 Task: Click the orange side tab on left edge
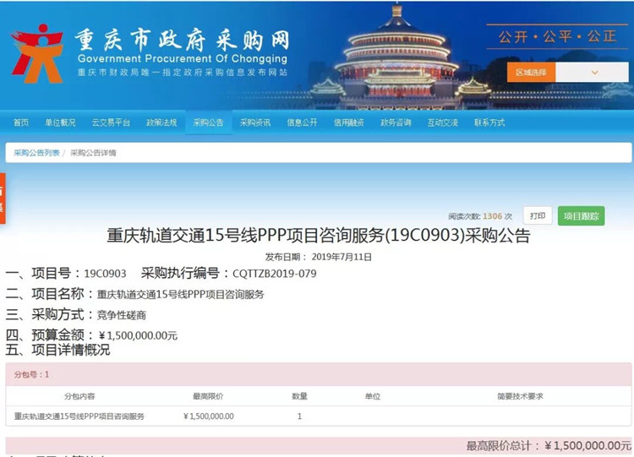(3, 199)
